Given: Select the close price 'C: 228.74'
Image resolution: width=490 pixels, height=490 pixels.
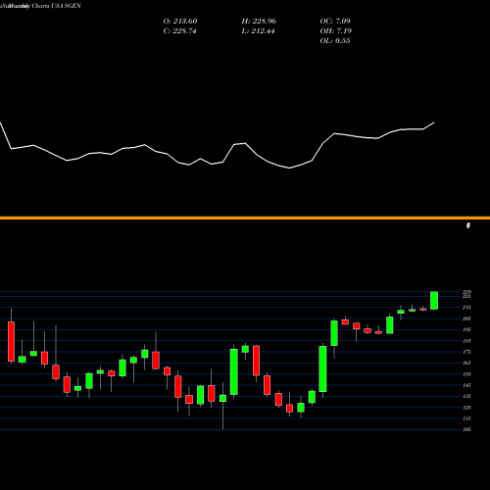Looking at the screenshot, I should coord(179,30).
